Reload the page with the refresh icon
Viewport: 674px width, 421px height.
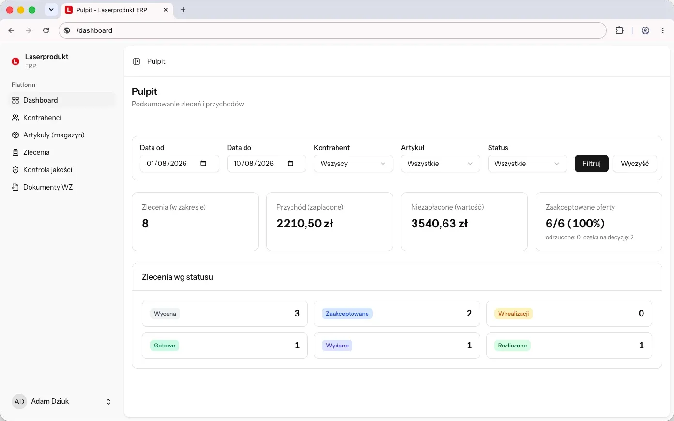tap(46, 30)
